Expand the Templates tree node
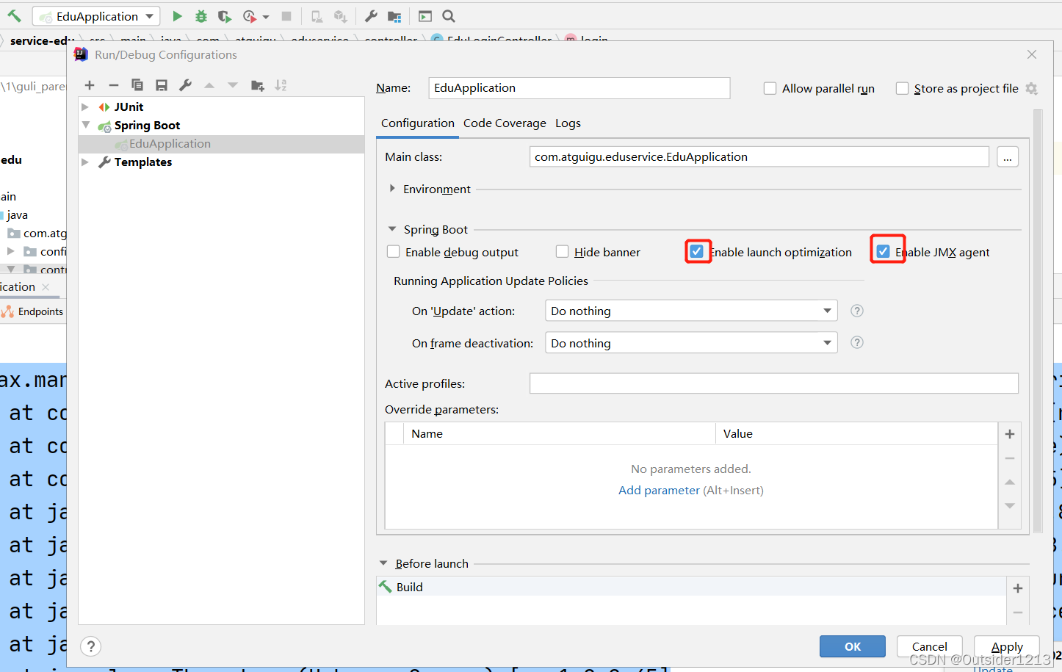This screenshot has height=672, width=1062. pos(85,162)
